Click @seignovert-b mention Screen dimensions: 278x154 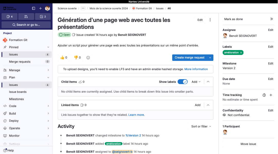coord(122,152)
